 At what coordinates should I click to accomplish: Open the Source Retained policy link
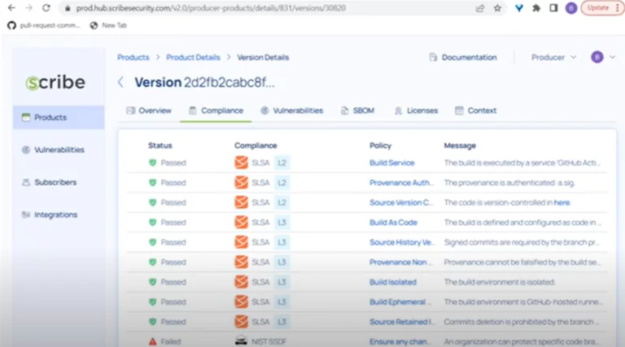click(x=402, y=322)
